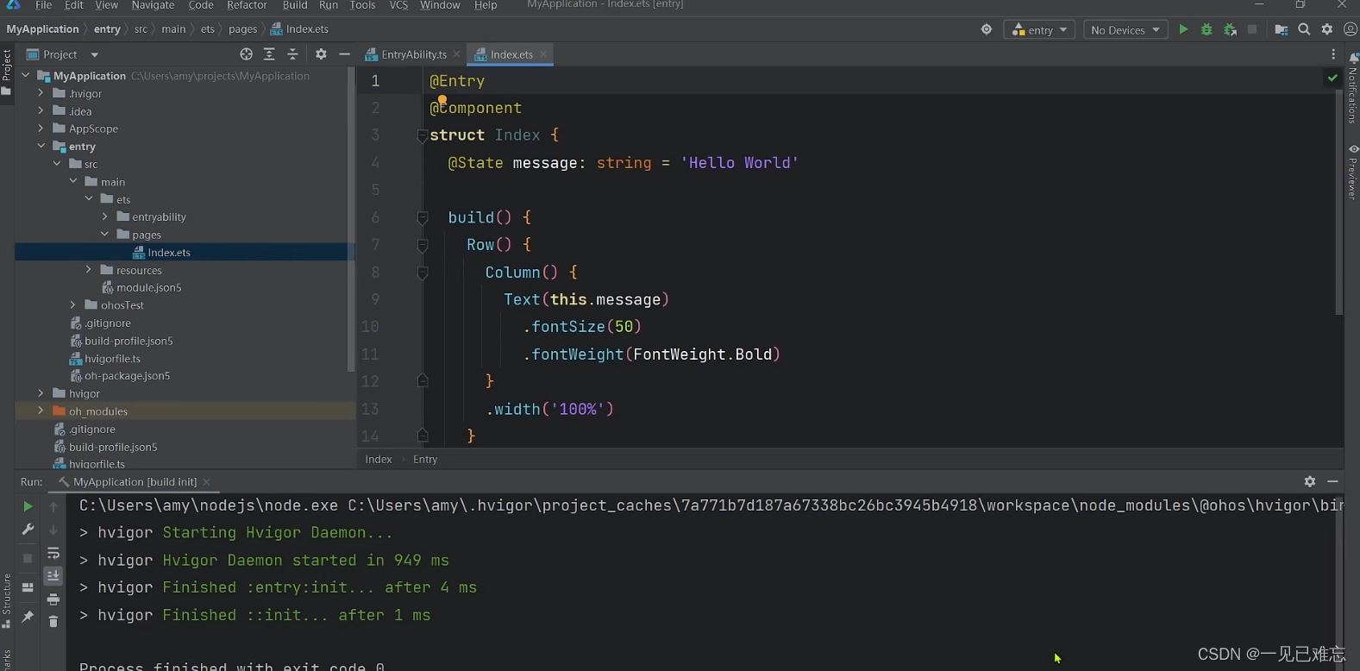The width and height of the screenshot is (1360, 671).
Task: Click MyApplication breadcrumb in navigation bar
Action: [42, 29]
